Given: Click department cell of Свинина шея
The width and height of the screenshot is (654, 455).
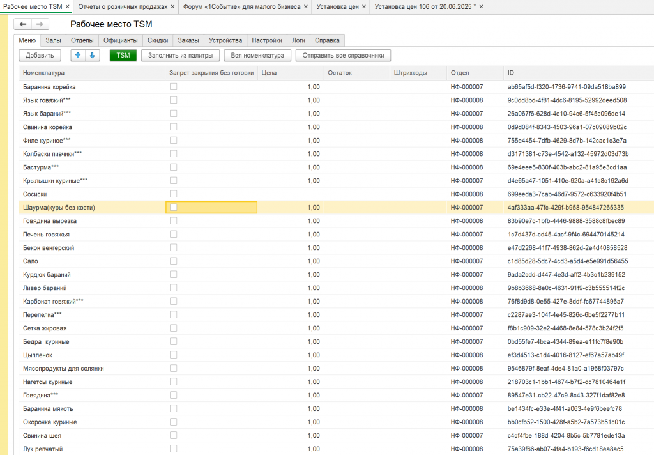Looking at the screenshot, I should [475, 435].
